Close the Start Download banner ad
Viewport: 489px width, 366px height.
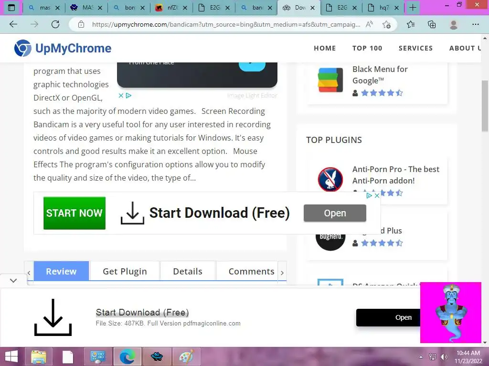(377, 195)
